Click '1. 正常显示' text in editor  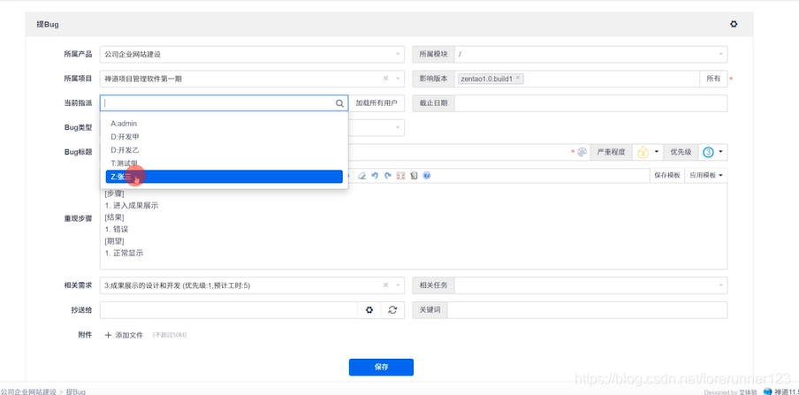[x=125, y=253]
